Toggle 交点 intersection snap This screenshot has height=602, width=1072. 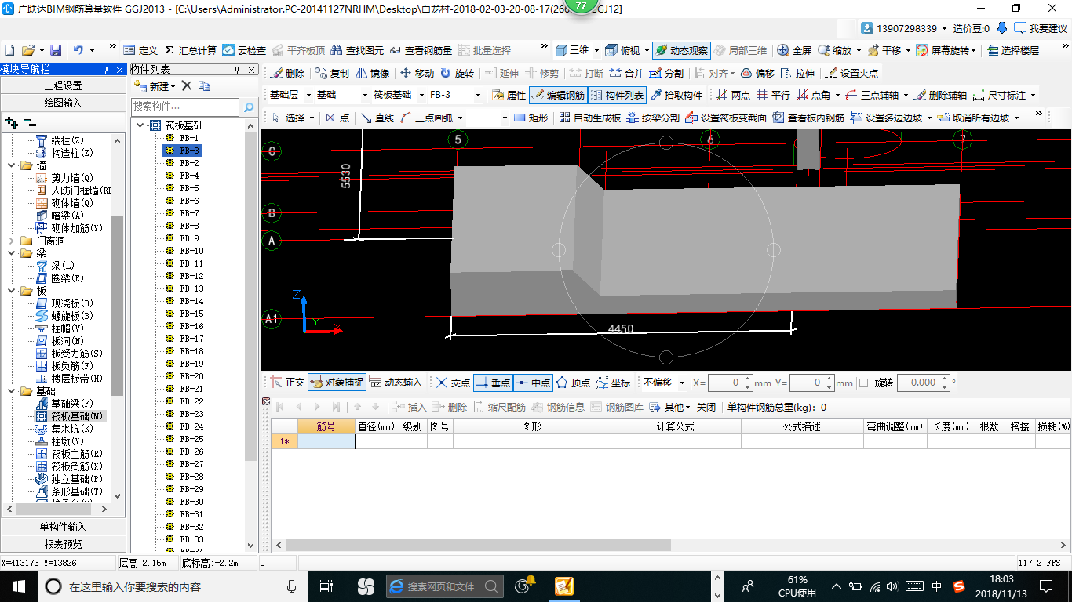click(x=453, y=383)
